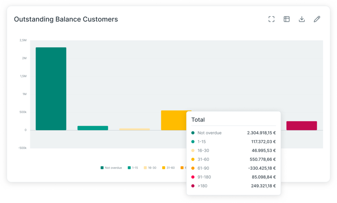337x203 pixels.
Task: Click the 550.778,66 € value
Action: point(263,159)
